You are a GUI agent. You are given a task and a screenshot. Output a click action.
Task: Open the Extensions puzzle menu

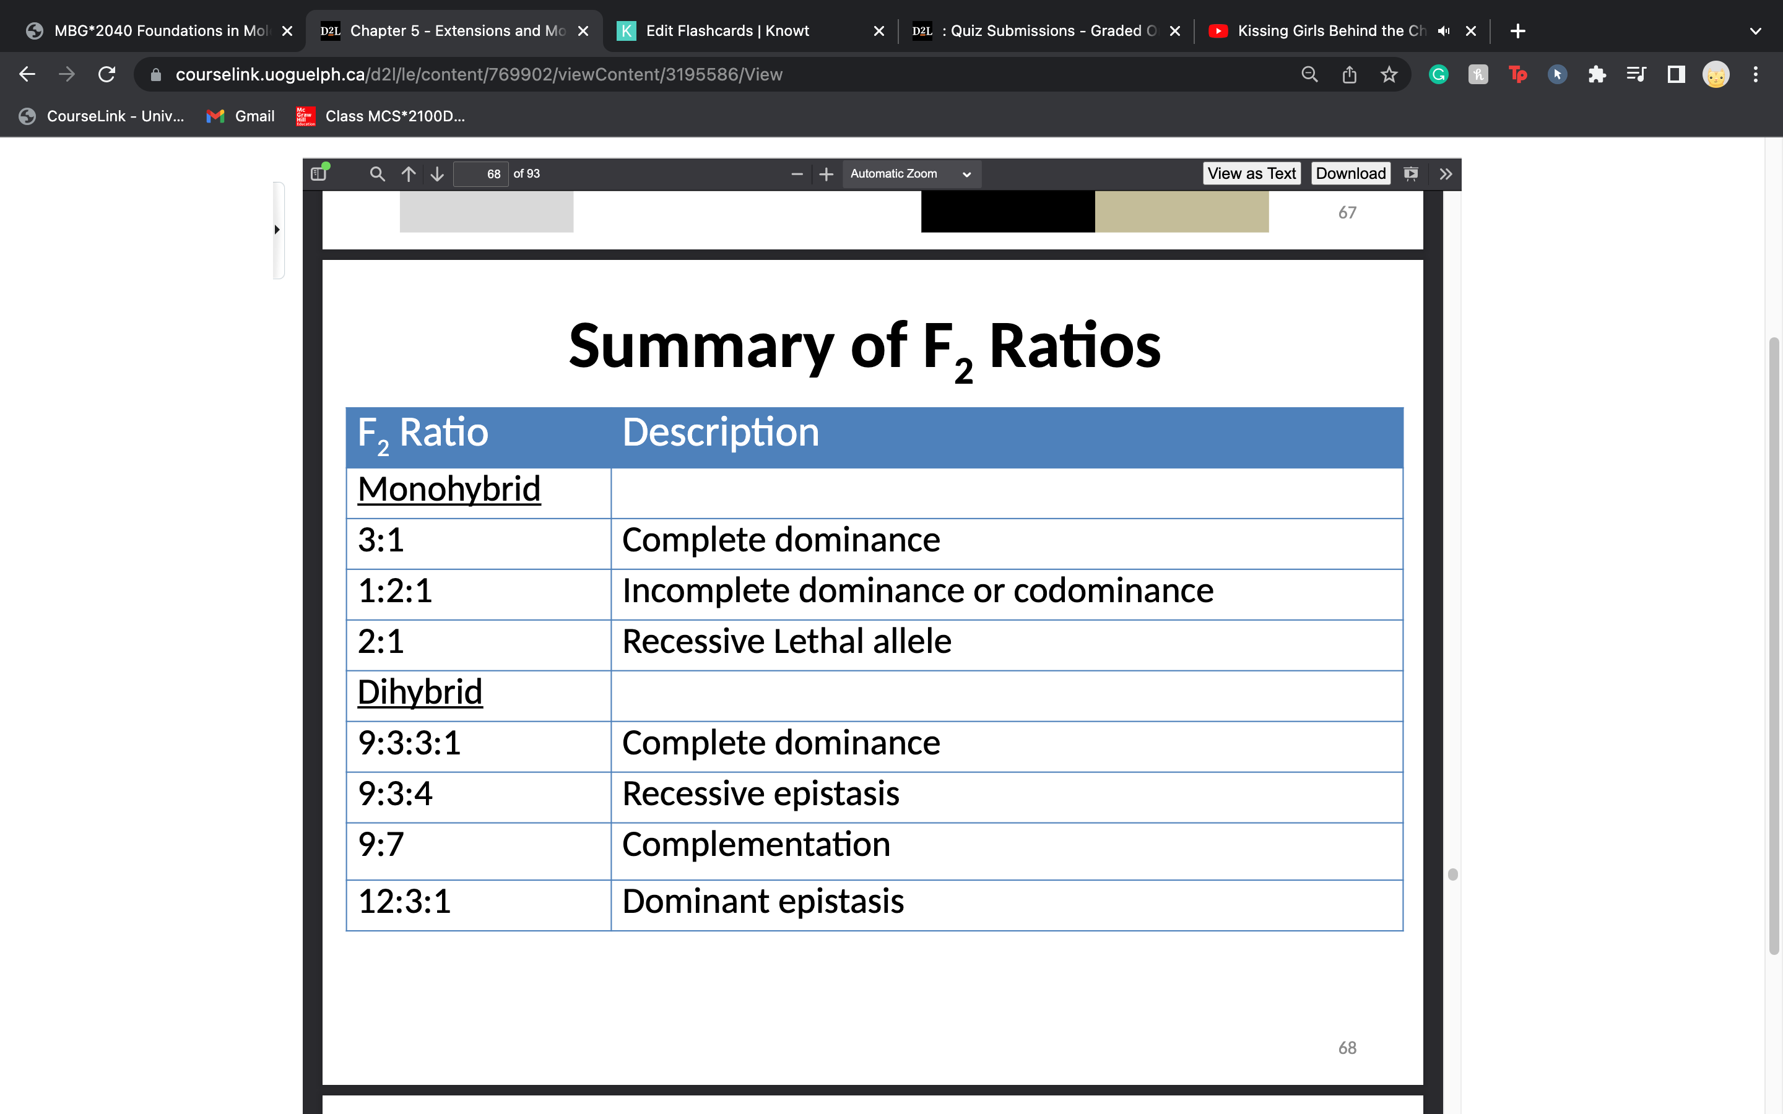(x=1597, y=74)
